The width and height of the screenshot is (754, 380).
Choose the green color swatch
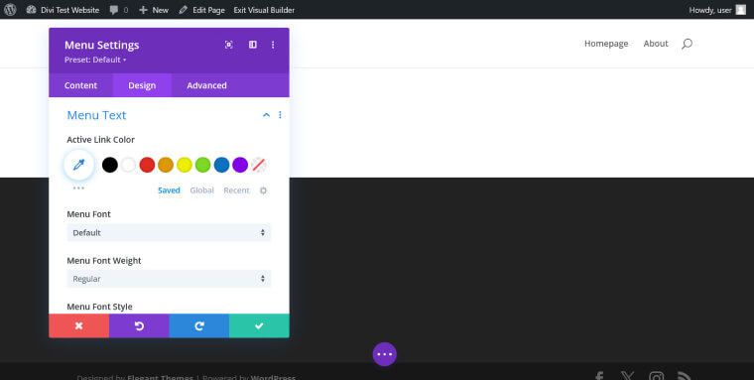click(x=203, y=165)
